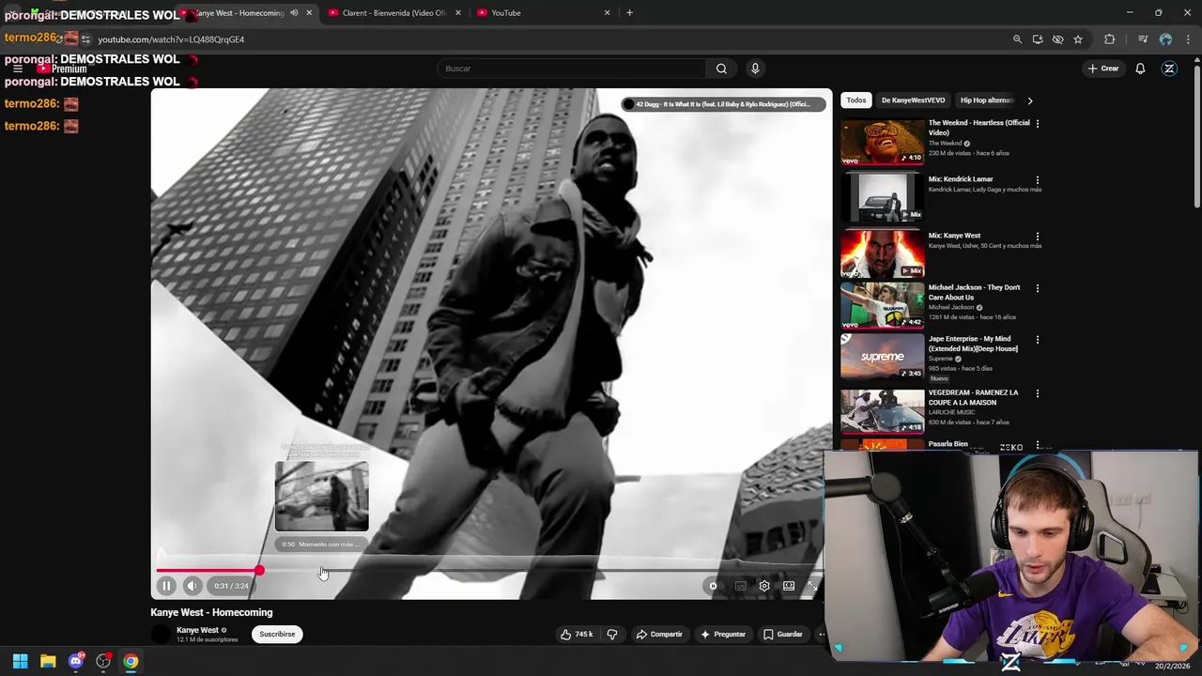Go to YouTube Premium home logo
This screenshot has height=676, width=1202.
62,69
